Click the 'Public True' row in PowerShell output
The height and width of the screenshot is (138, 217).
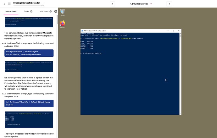[x=86, y=48]
